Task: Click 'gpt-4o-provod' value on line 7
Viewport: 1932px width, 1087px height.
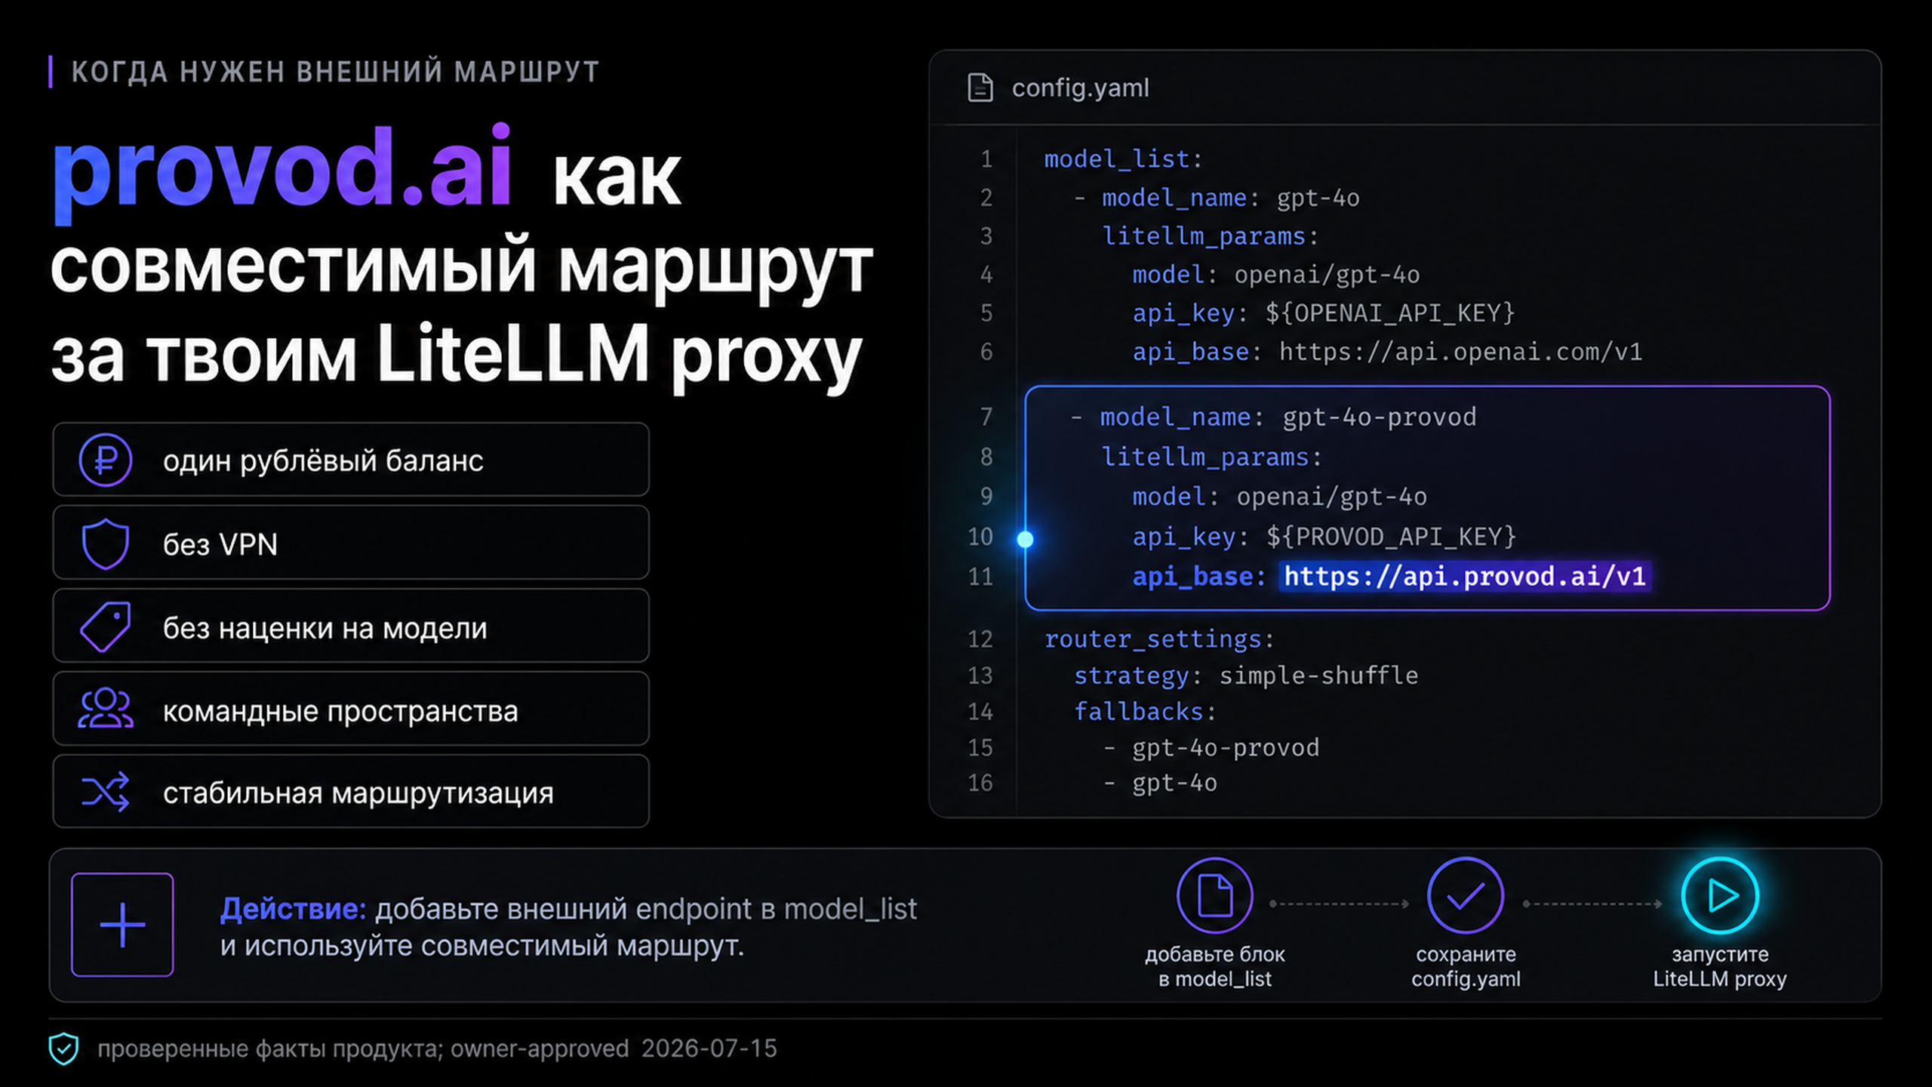Action: click(1380, 417)
